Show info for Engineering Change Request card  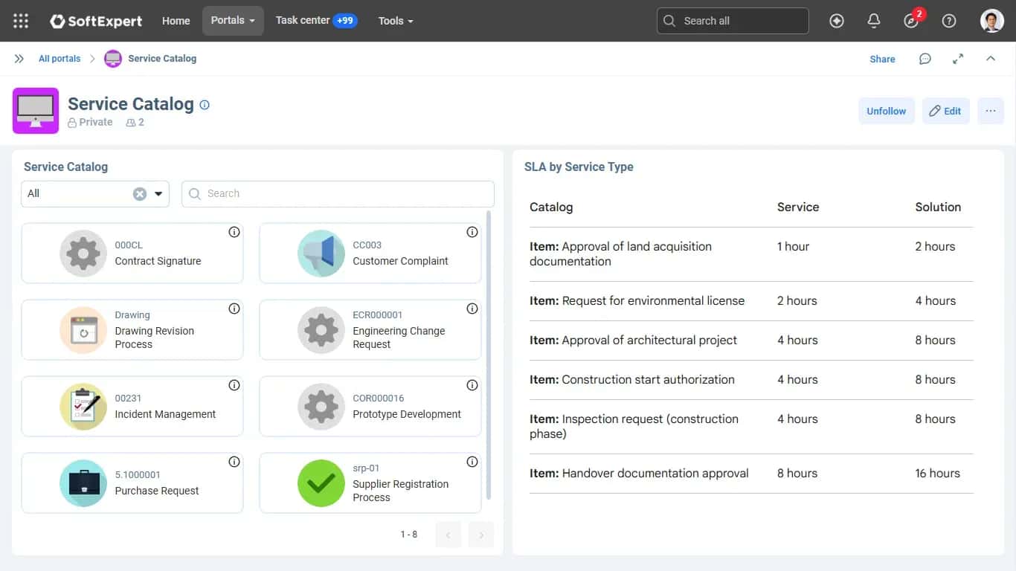point(472,309)
